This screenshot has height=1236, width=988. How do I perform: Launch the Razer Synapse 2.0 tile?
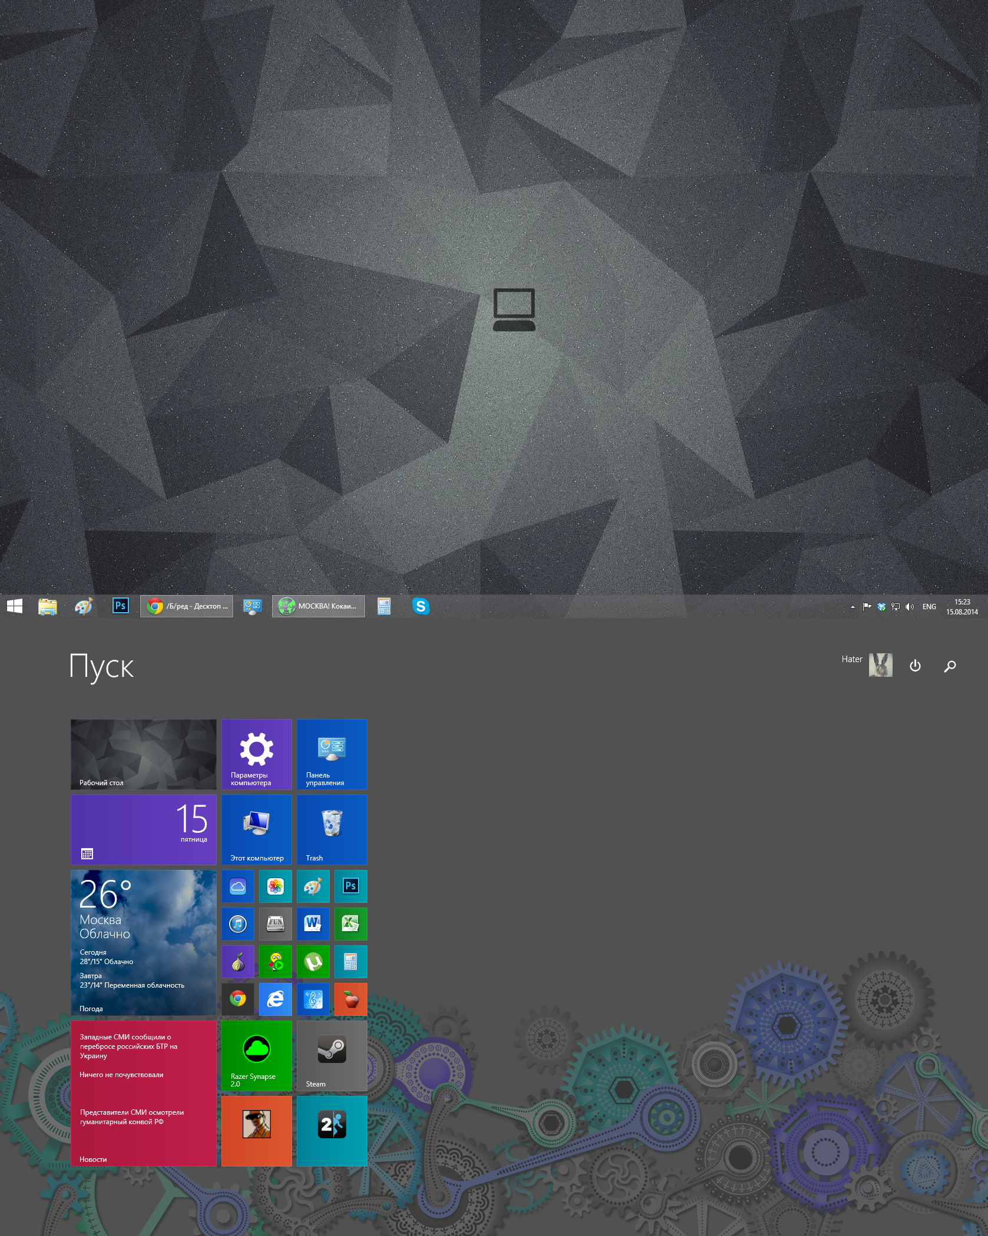point(257,1056)
